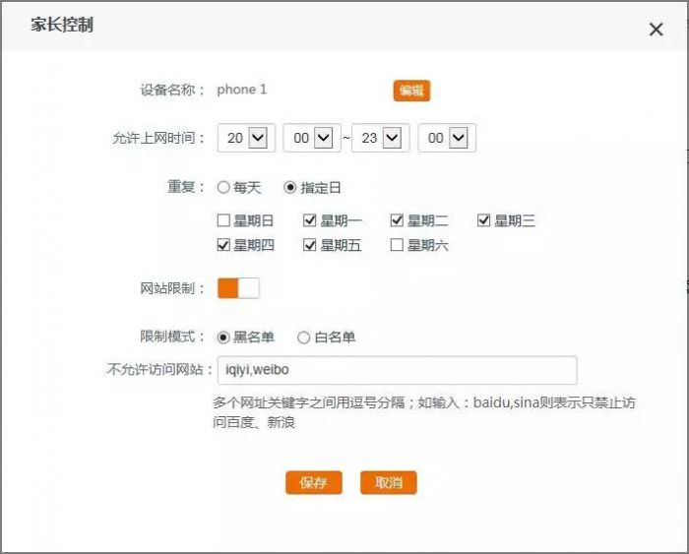Uncheck the 星期四 checkbox
Image resolution: width=689 pixels, height=554 pixels.
(x=223, y=245)
